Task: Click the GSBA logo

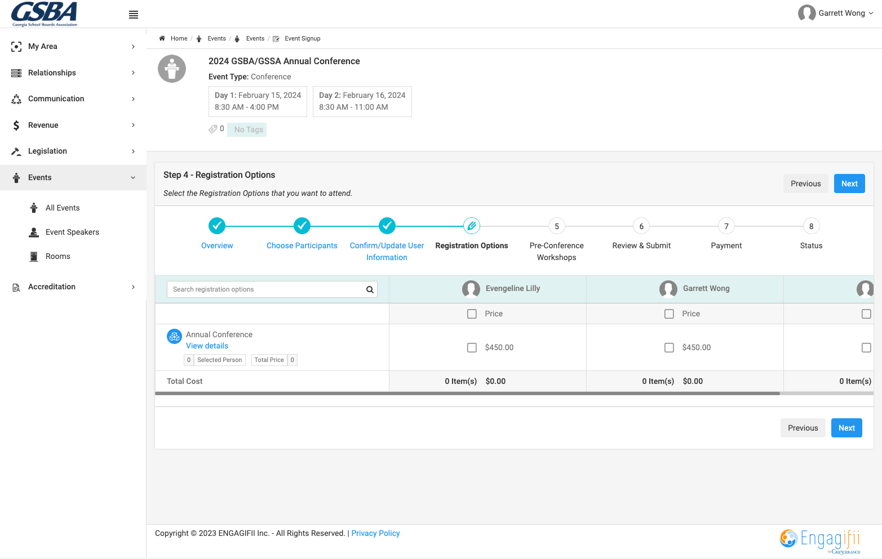Action: point(45,14)
